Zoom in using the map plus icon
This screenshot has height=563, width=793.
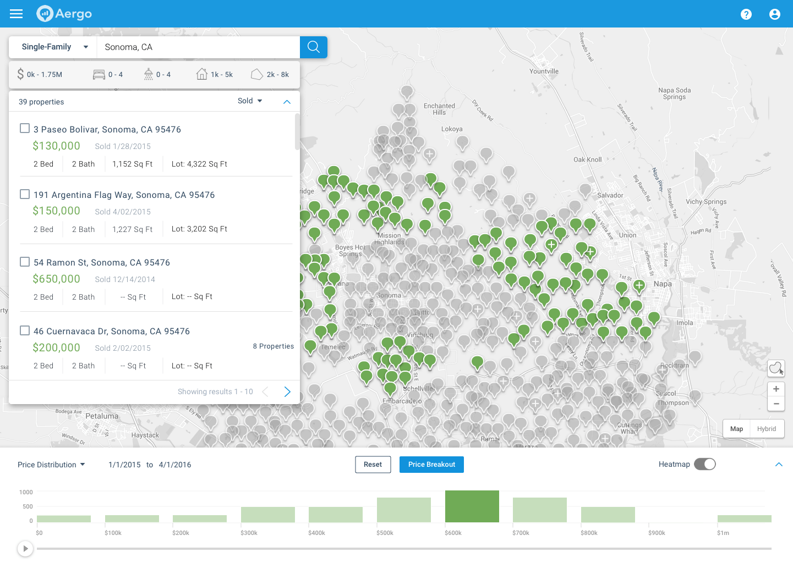click(776, 389)
